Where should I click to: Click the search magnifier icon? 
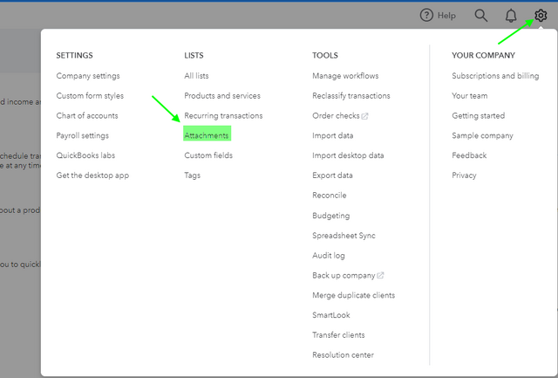tap(481, 15)
